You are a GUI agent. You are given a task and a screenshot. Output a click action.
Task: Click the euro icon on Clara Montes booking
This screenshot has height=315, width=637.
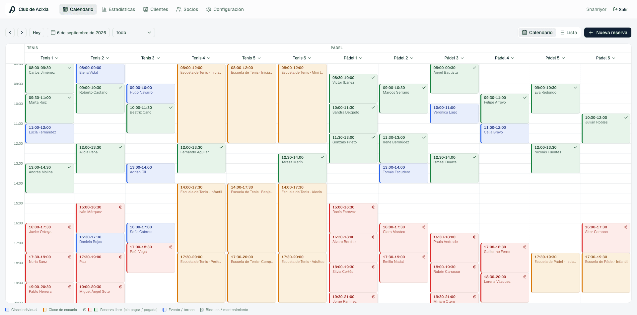pyautogui.click(x=424, y=227)
